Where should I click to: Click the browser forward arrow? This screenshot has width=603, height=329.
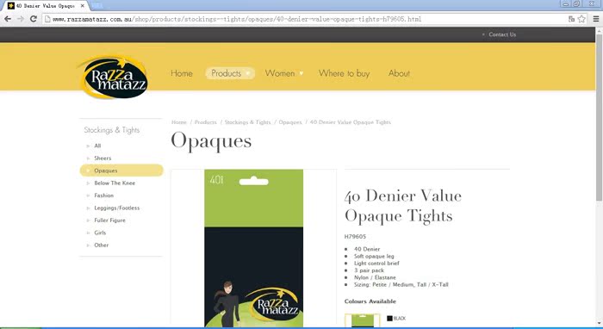21,19
